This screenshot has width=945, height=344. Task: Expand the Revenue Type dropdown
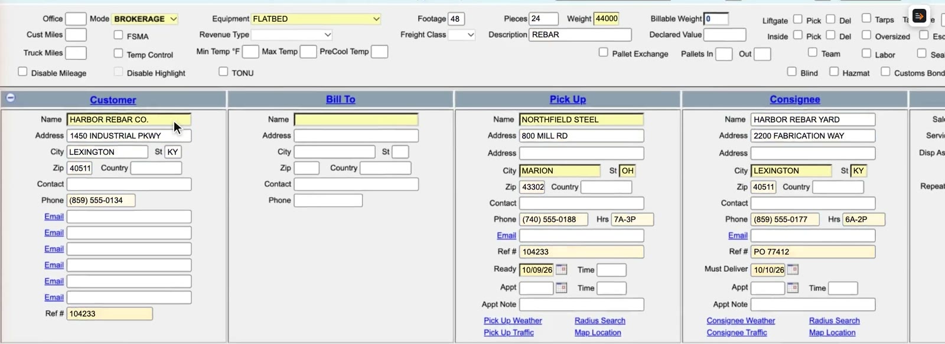click(x=292, y=35)
